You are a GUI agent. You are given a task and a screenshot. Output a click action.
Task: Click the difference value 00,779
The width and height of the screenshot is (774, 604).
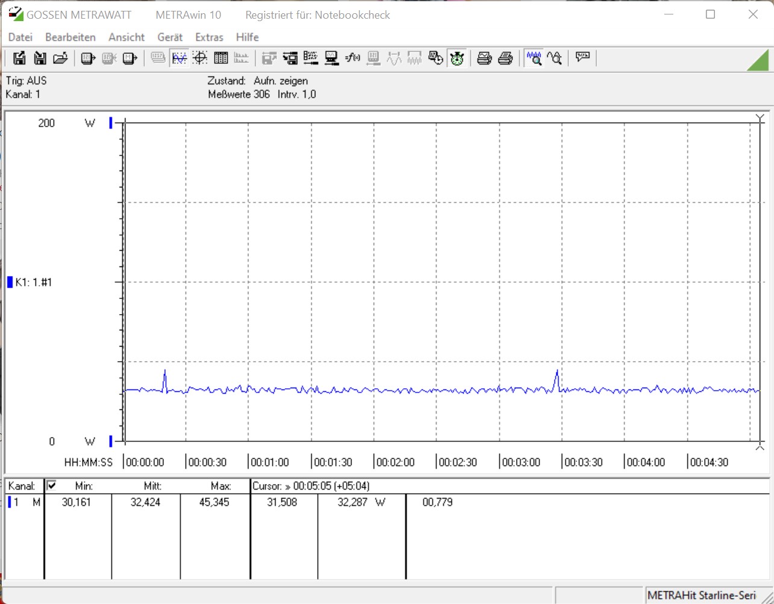pos(438,502)
